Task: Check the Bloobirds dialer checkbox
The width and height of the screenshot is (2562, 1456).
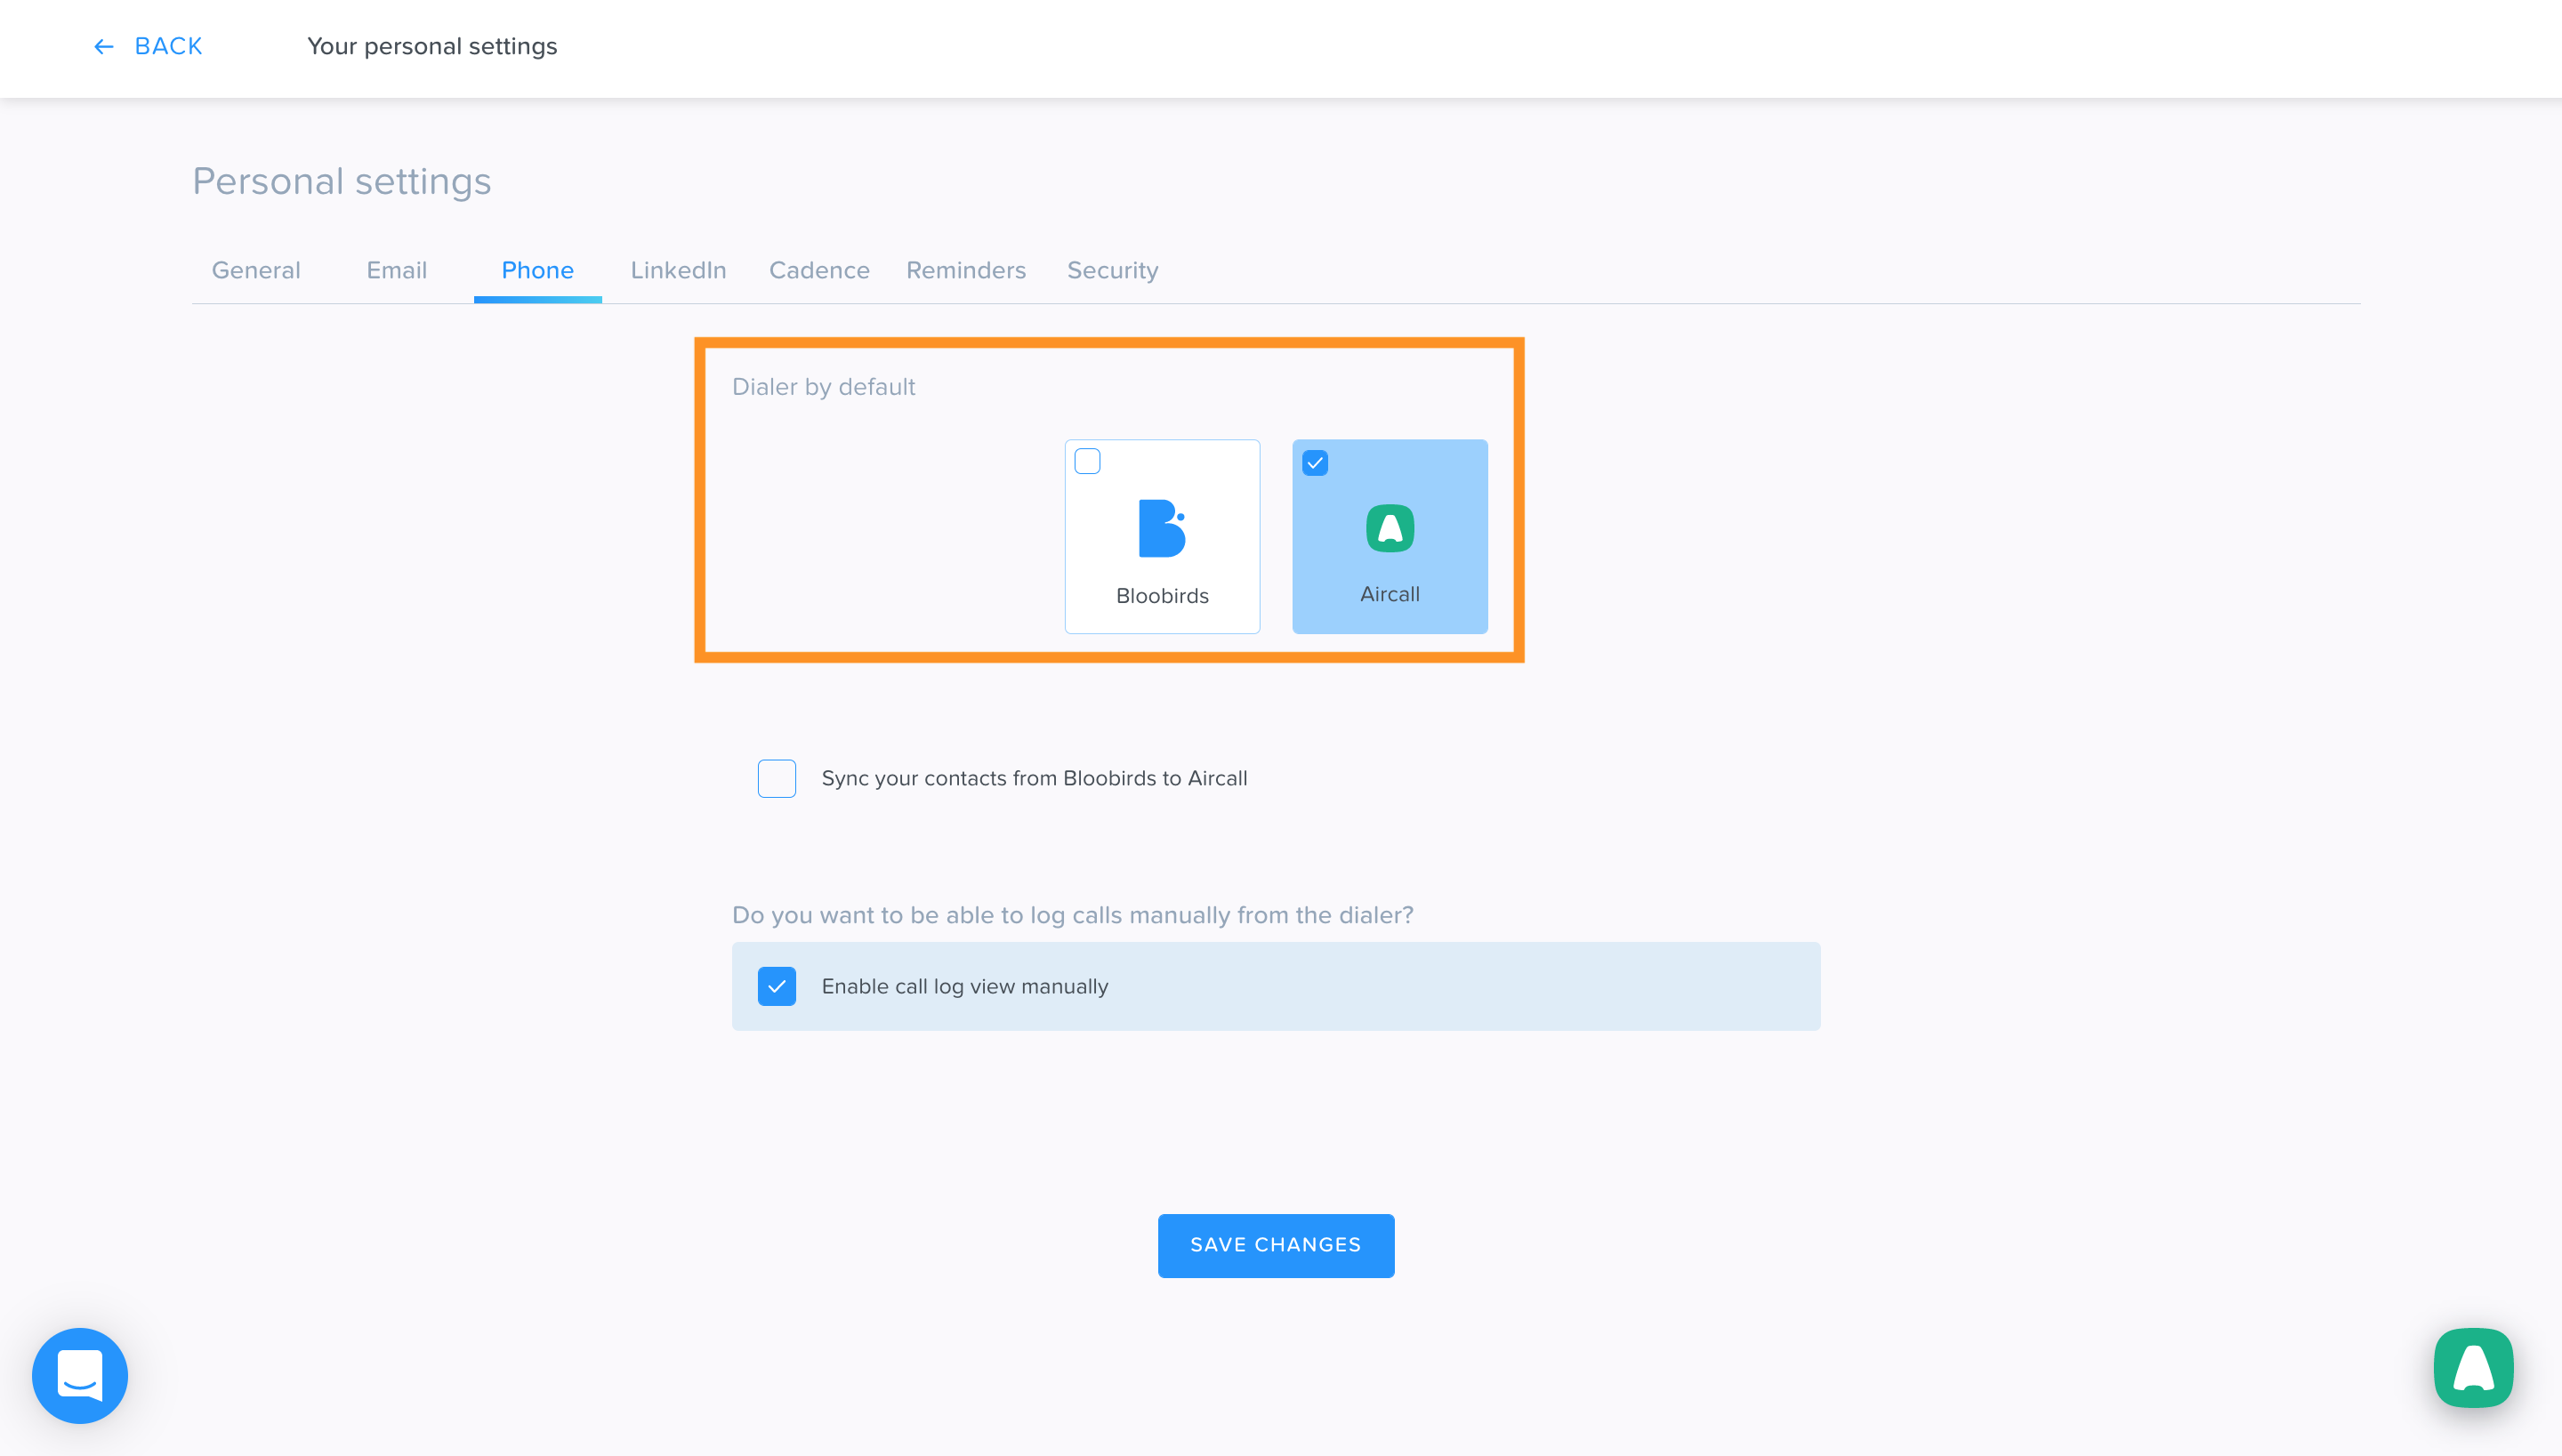Action: click(1087, 461)
